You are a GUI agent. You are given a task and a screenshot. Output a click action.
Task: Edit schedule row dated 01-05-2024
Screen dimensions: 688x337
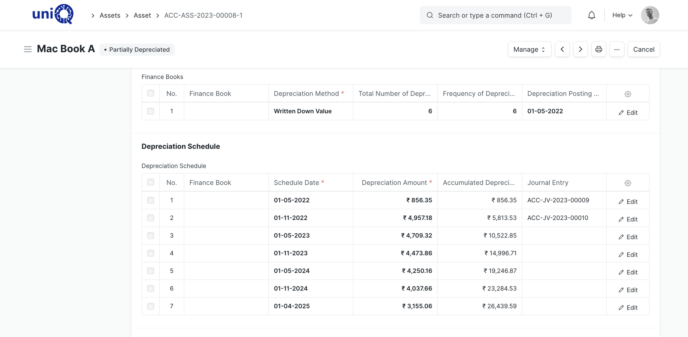coord(628,272)
